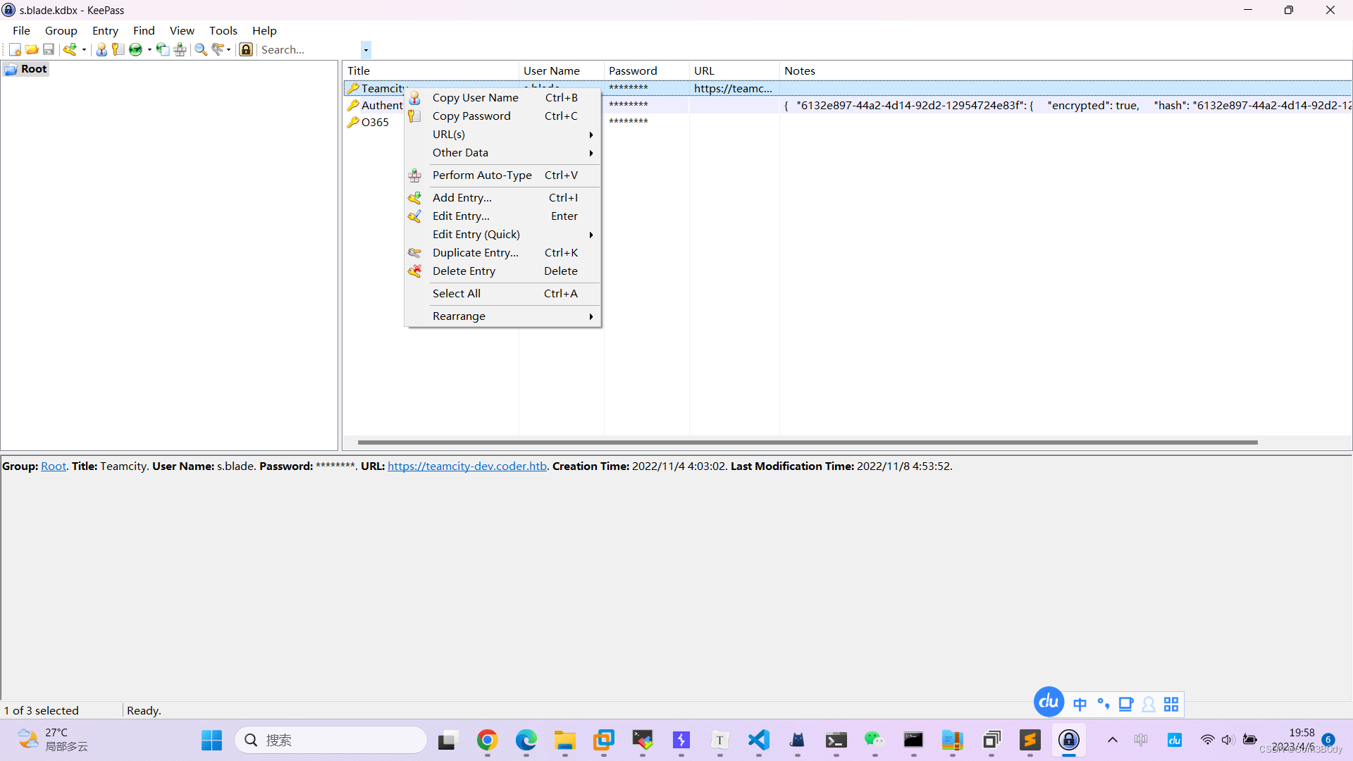Image resolution: width=1353 pixels, height=761 pixels.
Task: Click the Copy URL to clipboard icon
Action: (163, 49)
